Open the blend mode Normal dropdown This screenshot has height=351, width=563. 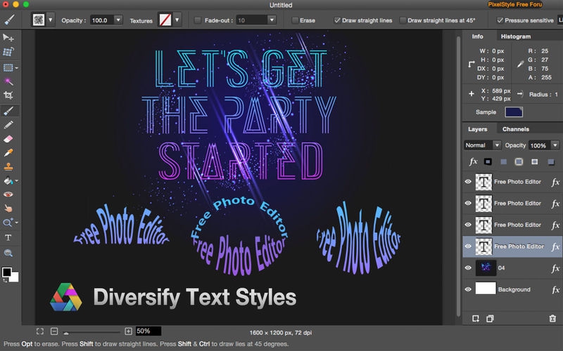483,145
